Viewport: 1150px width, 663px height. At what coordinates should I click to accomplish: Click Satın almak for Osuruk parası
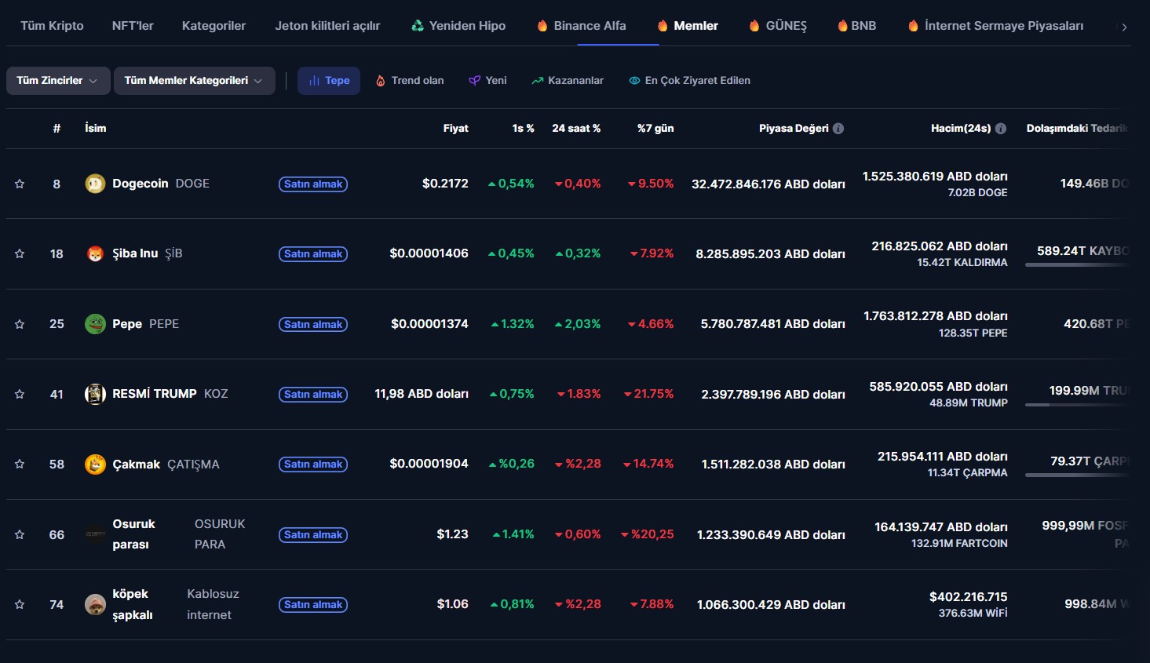313,535
